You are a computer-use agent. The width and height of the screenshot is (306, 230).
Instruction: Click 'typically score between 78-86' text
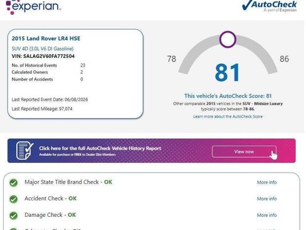click(228, 109)
